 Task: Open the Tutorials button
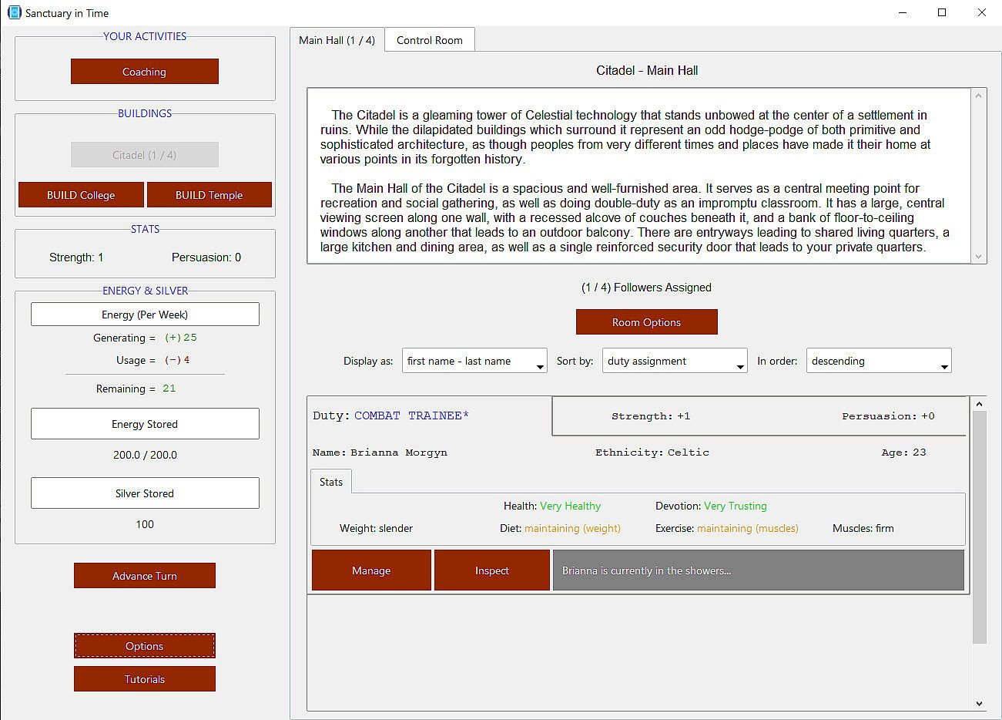[144, 679]
